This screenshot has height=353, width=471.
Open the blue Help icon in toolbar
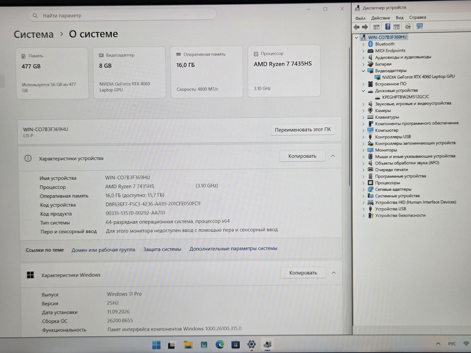click(x=387, y=27)
